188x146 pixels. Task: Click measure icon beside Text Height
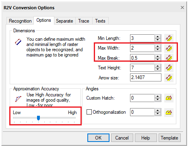click(x=169, y=68)
